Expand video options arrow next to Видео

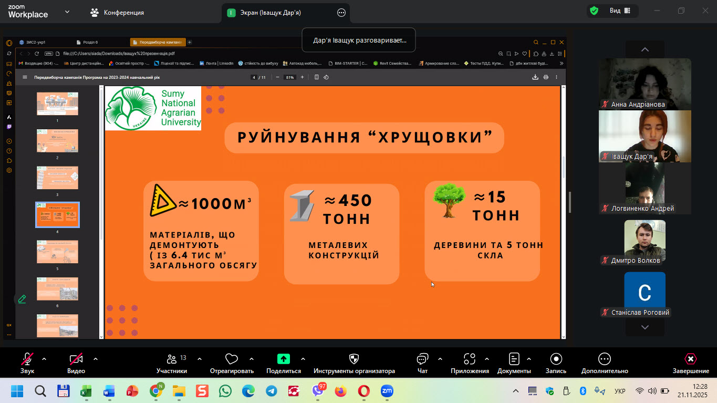pos(96,359)
